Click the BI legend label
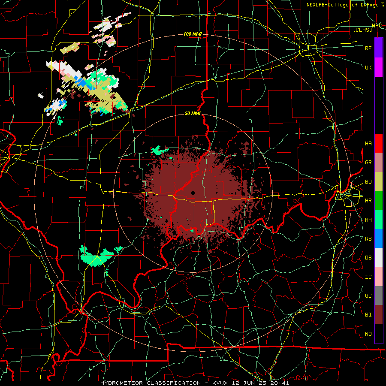The width and height of the screenshot is (386, 386). pos(368,315)
